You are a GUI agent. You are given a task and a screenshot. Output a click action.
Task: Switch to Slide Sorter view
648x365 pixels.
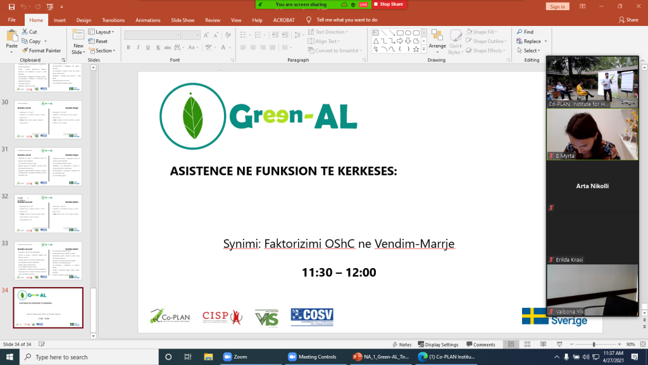(527, 344)
